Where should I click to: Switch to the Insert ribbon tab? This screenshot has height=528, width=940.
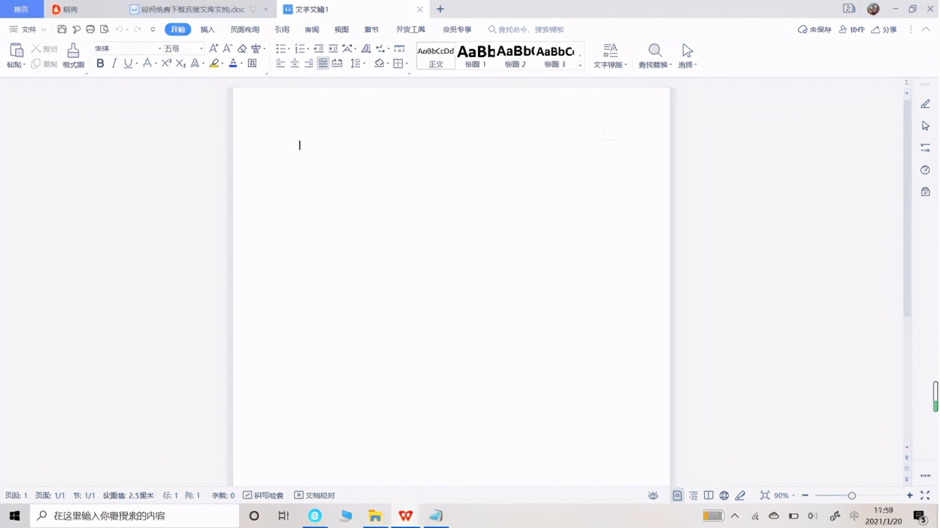point(207,30)
